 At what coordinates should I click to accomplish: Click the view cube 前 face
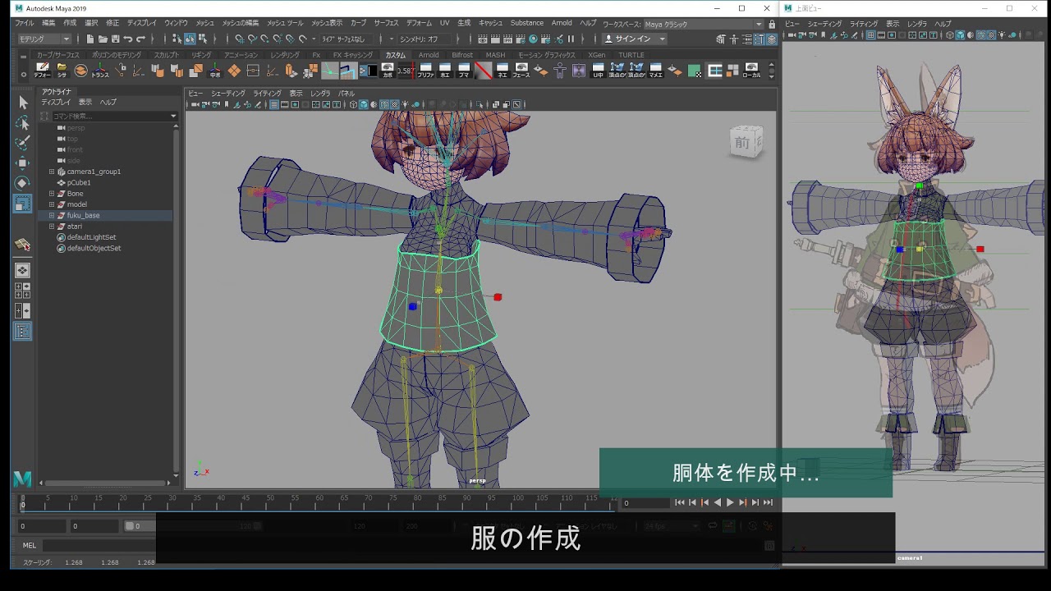[x=741, y=143]
